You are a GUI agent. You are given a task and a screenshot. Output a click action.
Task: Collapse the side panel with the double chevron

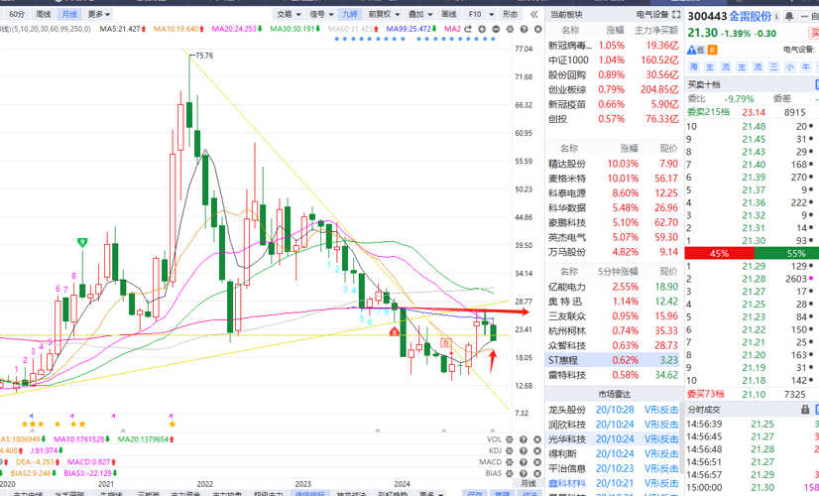pyautogui.click(x=533, y=14)
